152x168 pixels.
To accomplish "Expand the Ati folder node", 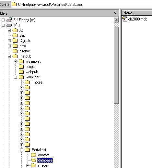I will point(9,30).
